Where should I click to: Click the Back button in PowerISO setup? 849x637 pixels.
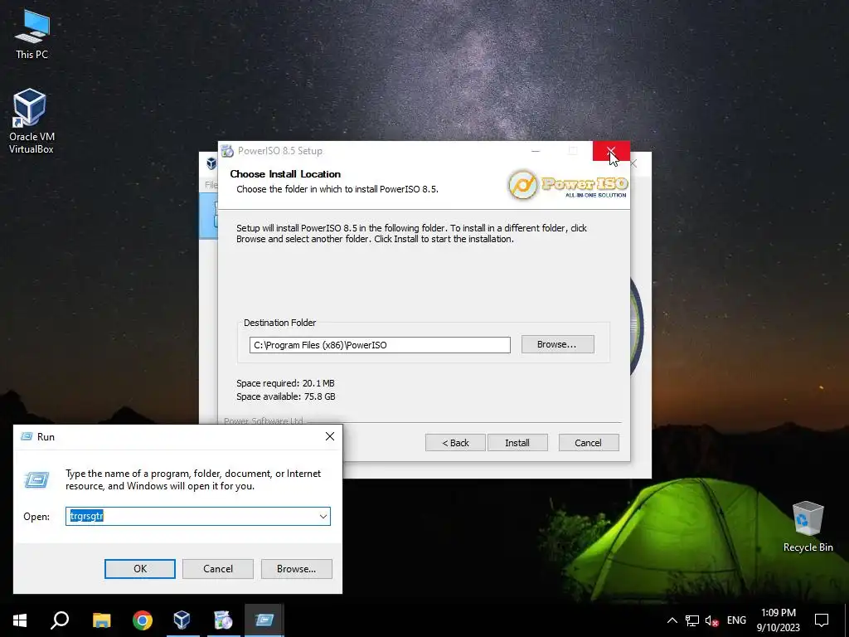click(455, 443)
